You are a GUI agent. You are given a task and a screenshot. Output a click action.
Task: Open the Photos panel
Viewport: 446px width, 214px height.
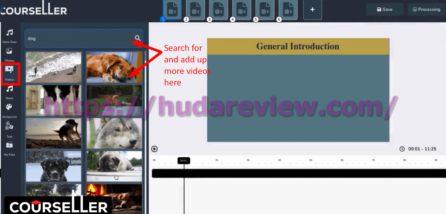(9, 52)
